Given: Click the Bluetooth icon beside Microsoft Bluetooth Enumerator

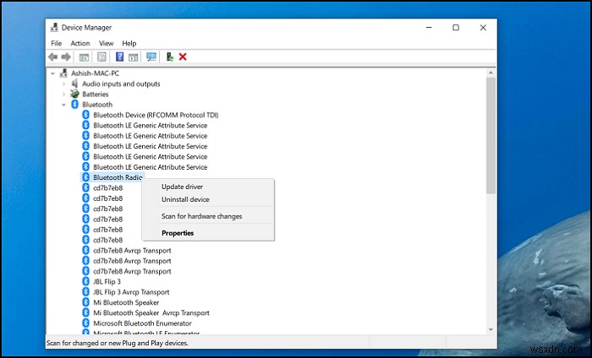Looking at the screenshot, I should tap(85, 323).
